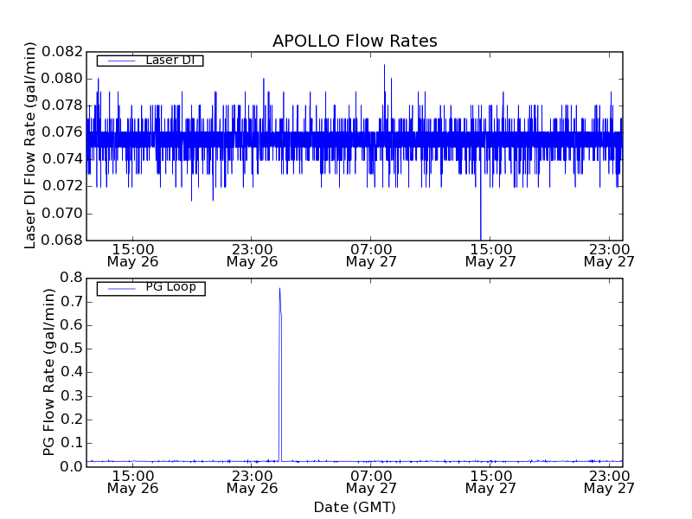Image resolution: width=692 pixels, height=519 pixels.
Task: Click the highest Laser DI peak above 0.080
Action: [x=384, y=66]
